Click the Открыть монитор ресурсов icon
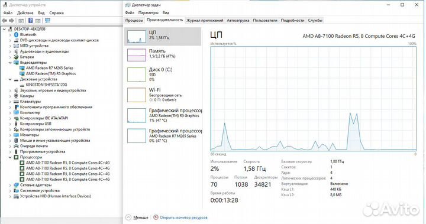 pos(156,217)
